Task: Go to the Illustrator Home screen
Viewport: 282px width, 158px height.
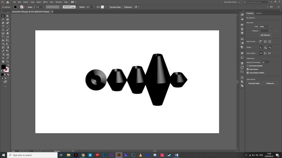Action: pyautogui.click(x=8, y=2)
